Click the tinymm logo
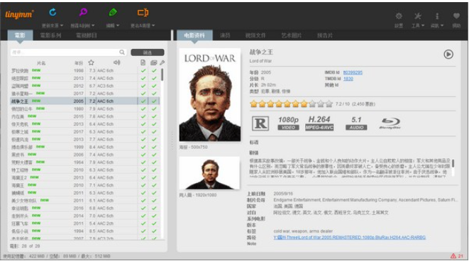 pyautogui.click(x=19, y=14)
